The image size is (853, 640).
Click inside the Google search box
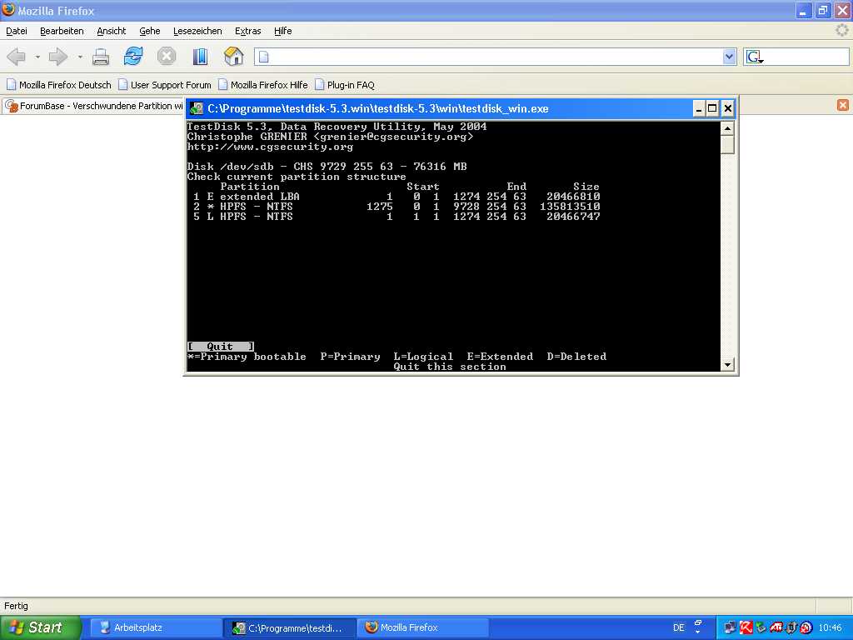(806, 57)
